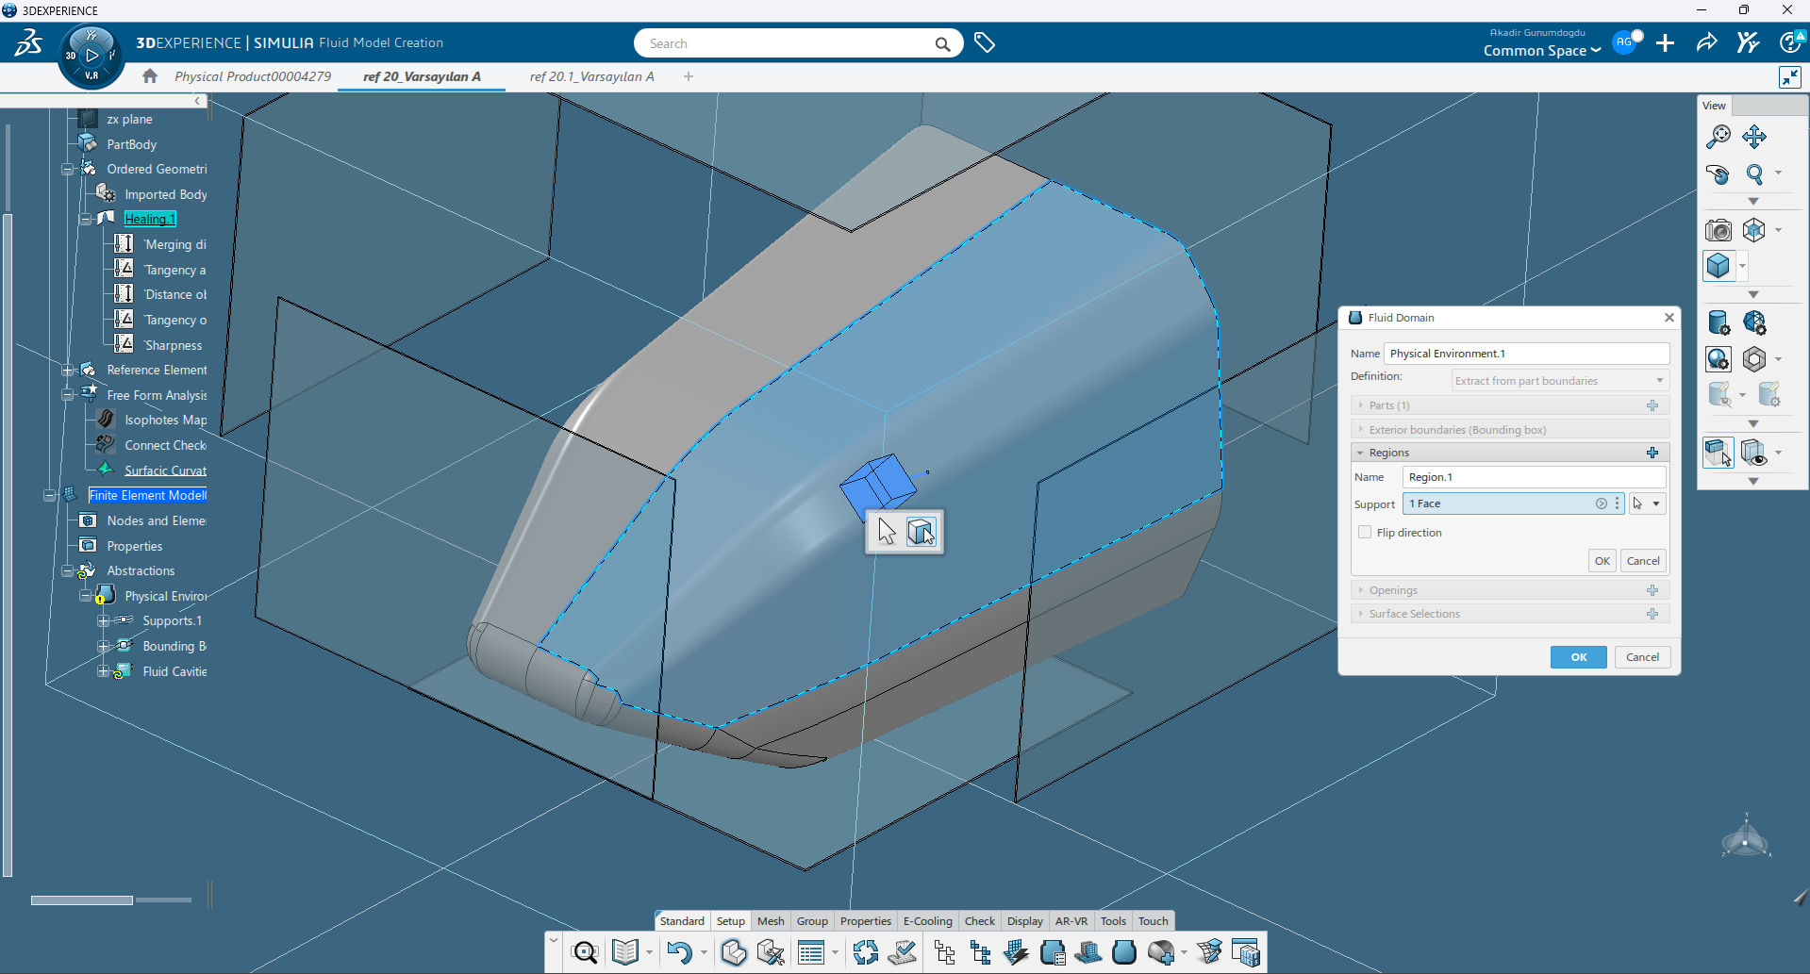Click the arrow cursor icon in floating popup
Image resolution: width=1810 pixels, height=974 pixels.
tap(887, 532)
